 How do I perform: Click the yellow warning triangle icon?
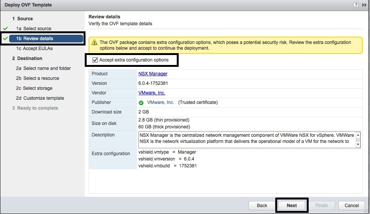click(94, 43)
